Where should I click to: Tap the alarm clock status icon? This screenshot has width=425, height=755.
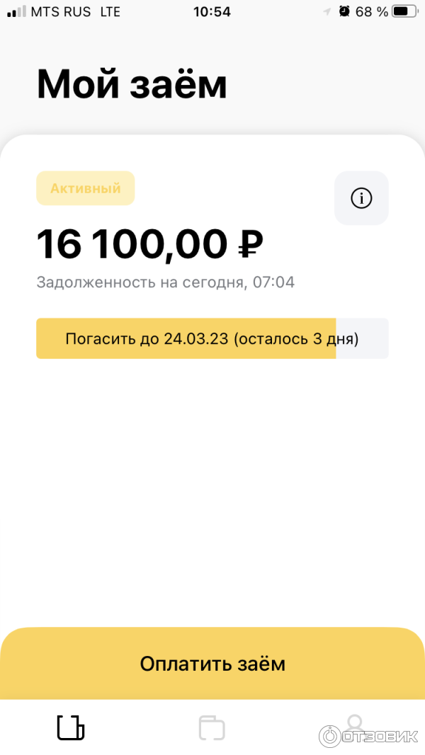click(344, 11)
